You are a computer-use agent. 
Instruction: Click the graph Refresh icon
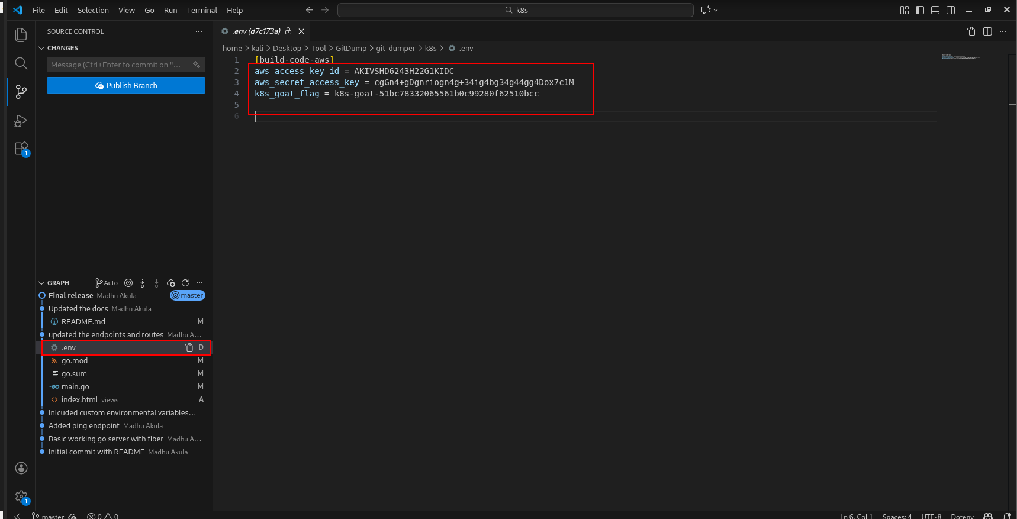click(185, 283)
